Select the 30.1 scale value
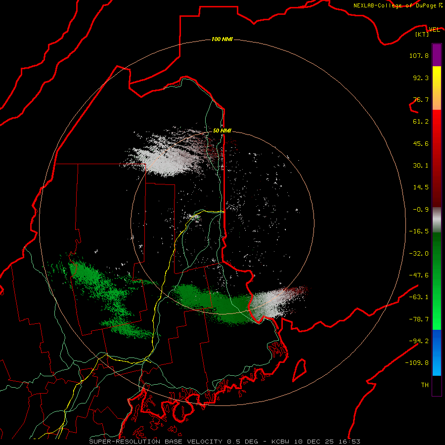The width and height of the screenshot is (445, 445). tap(421, 166)
